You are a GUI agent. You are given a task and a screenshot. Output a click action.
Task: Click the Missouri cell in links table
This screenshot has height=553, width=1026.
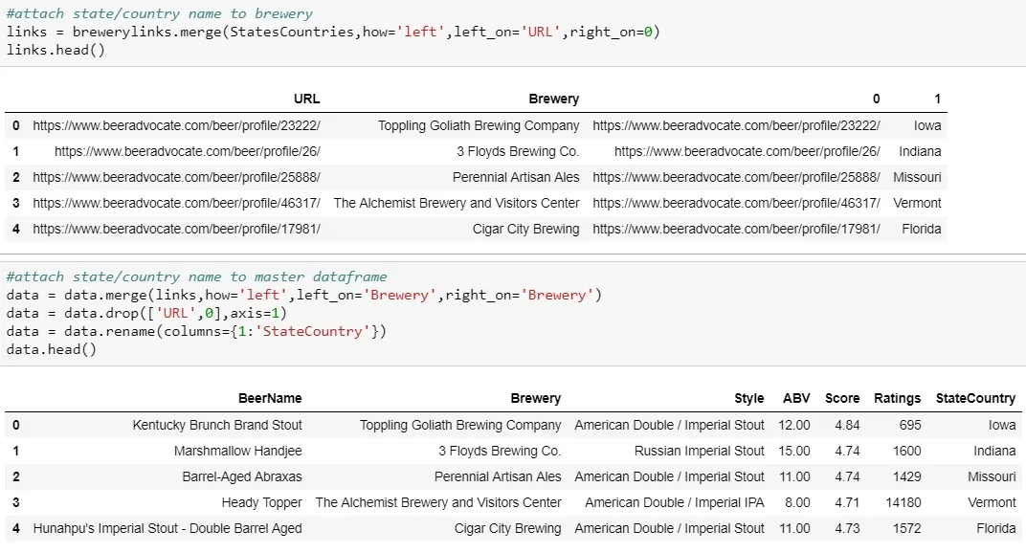click(x=918, y=177)
